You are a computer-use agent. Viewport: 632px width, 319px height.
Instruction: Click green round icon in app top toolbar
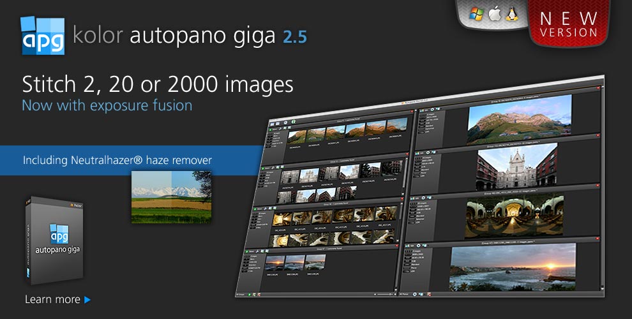click(x=294, y=121)
